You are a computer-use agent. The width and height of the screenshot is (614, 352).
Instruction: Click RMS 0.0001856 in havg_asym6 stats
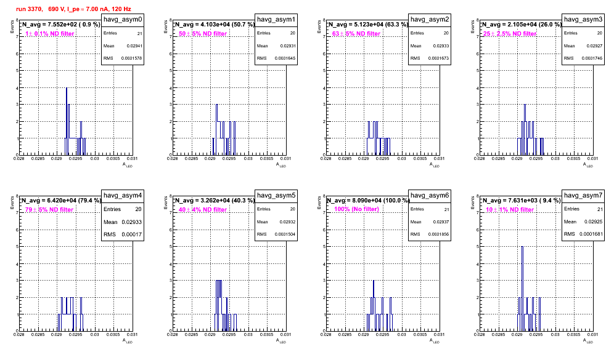[430, 234]
